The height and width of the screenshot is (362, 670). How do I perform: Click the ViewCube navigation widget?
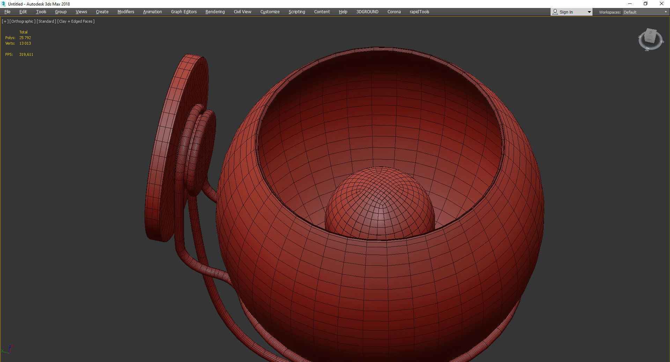click(650, 39)
